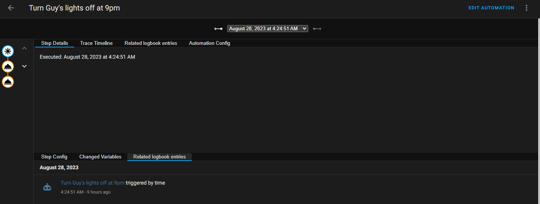Step up with the chevron-up arrow
540x204 pixels.
pyautogui.click(x=24, y=48)
